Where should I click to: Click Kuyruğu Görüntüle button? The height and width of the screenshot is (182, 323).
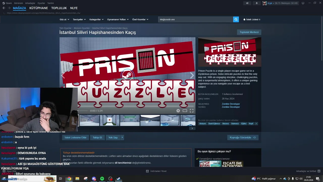243,138
